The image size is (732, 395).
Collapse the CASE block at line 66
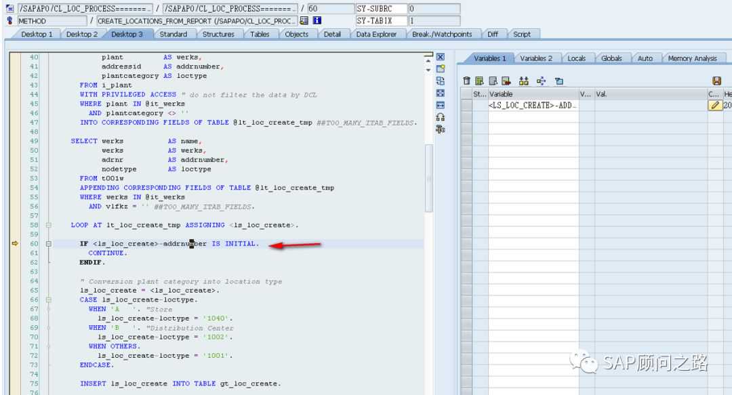pos(48,299)
